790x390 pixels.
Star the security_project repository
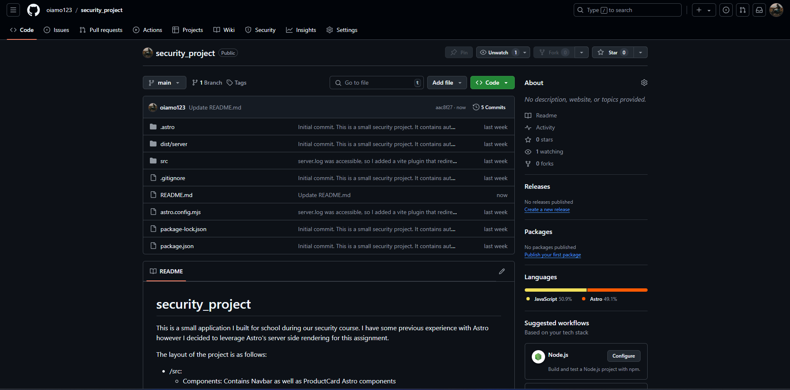[613, 53]
